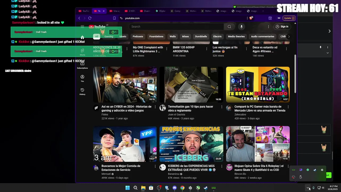Open the Brave Shields lion icon
The image size is (341, 192).
click(251, 18)
